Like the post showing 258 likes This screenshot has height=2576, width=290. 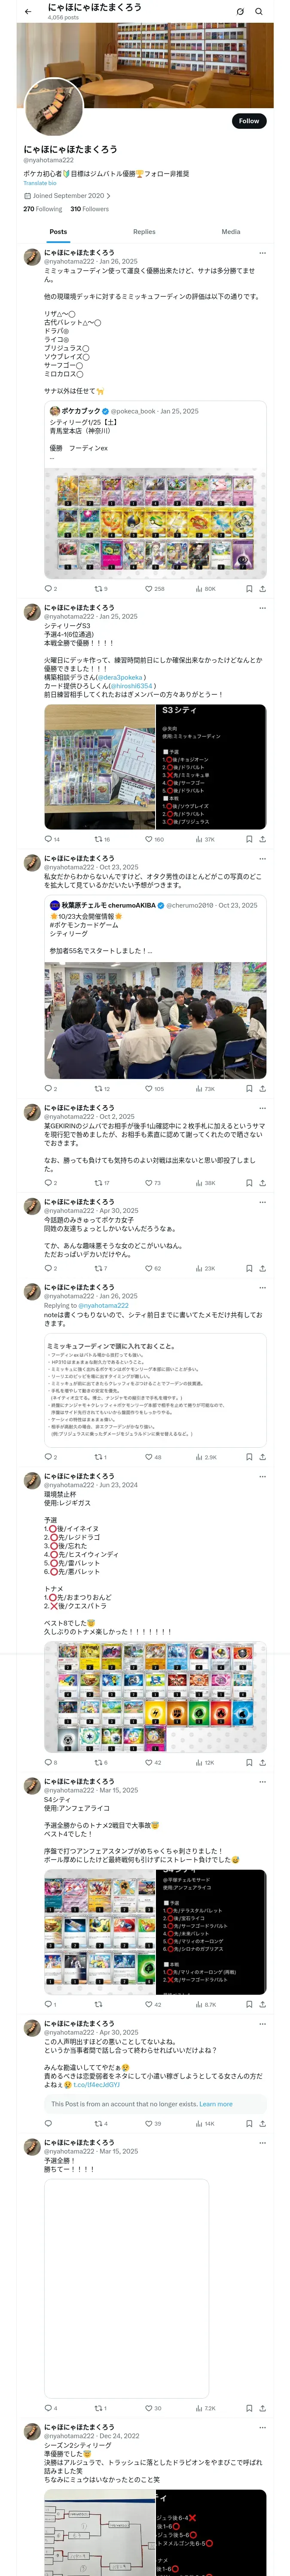pyautogui.click(x=149, y=589)
